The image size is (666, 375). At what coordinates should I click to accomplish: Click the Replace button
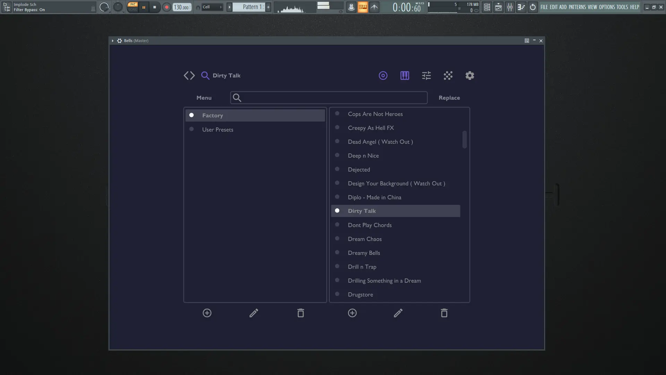pos(449,98)
